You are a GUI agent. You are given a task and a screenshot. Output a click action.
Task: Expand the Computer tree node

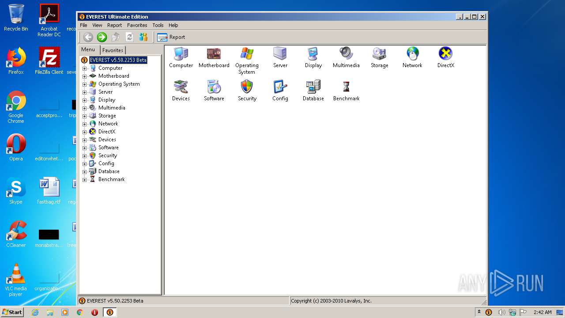(85, 68)
